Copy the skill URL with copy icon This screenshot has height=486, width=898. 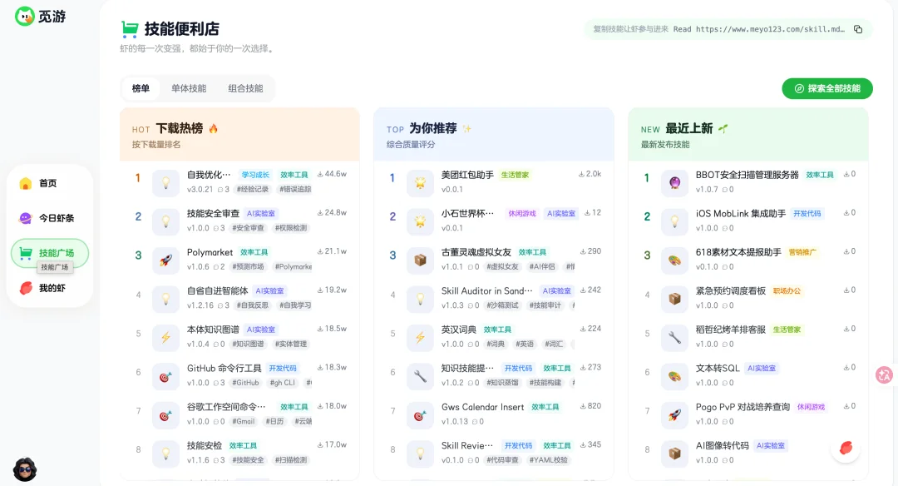(858, 29)
